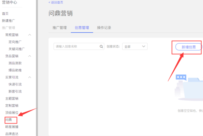Open 新建推广 in the sidebar
This screenshot has width=203, height=136.
pyautogui.click(x=9, y=21)
